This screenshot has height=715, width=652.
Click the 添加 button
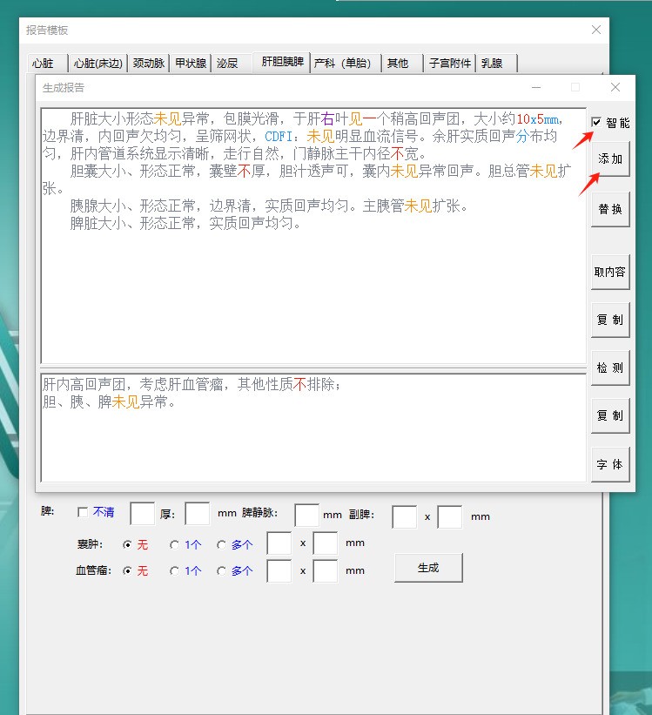click(610, 160)
